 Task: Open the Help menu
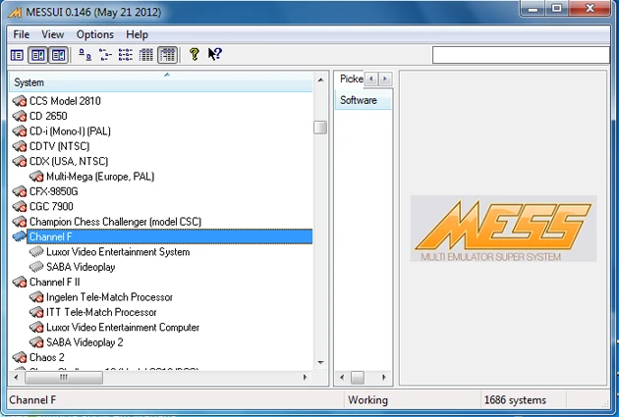pos(137,34)
